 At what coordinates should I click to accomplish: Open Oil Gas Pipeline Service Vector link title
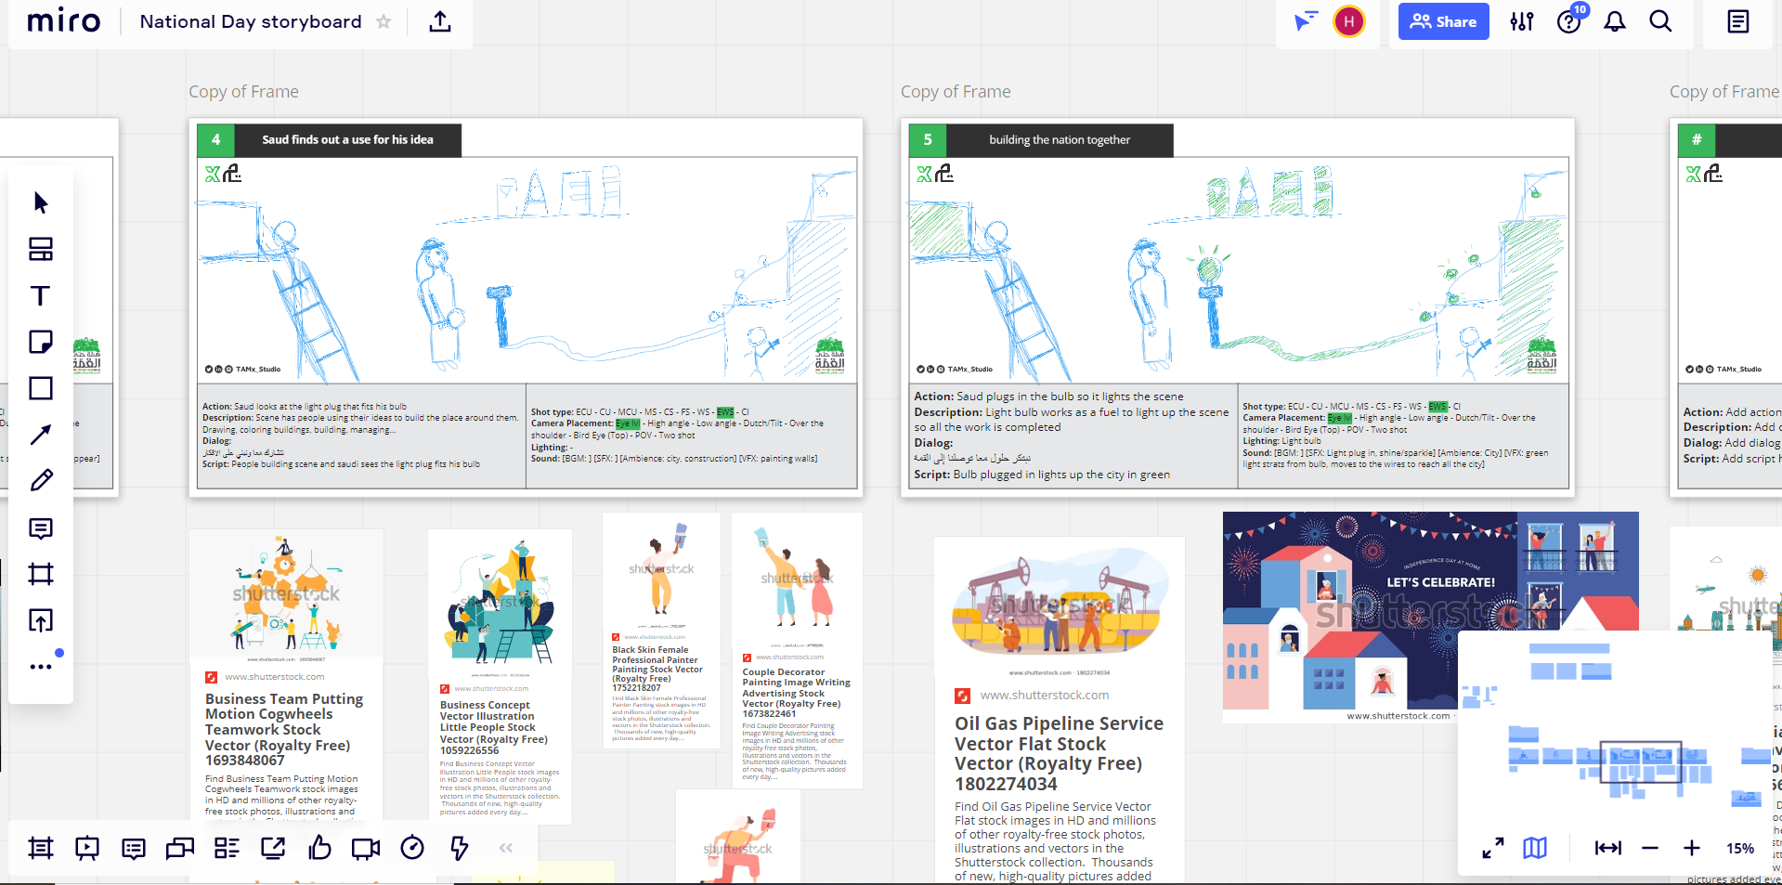click(1059, 753)
